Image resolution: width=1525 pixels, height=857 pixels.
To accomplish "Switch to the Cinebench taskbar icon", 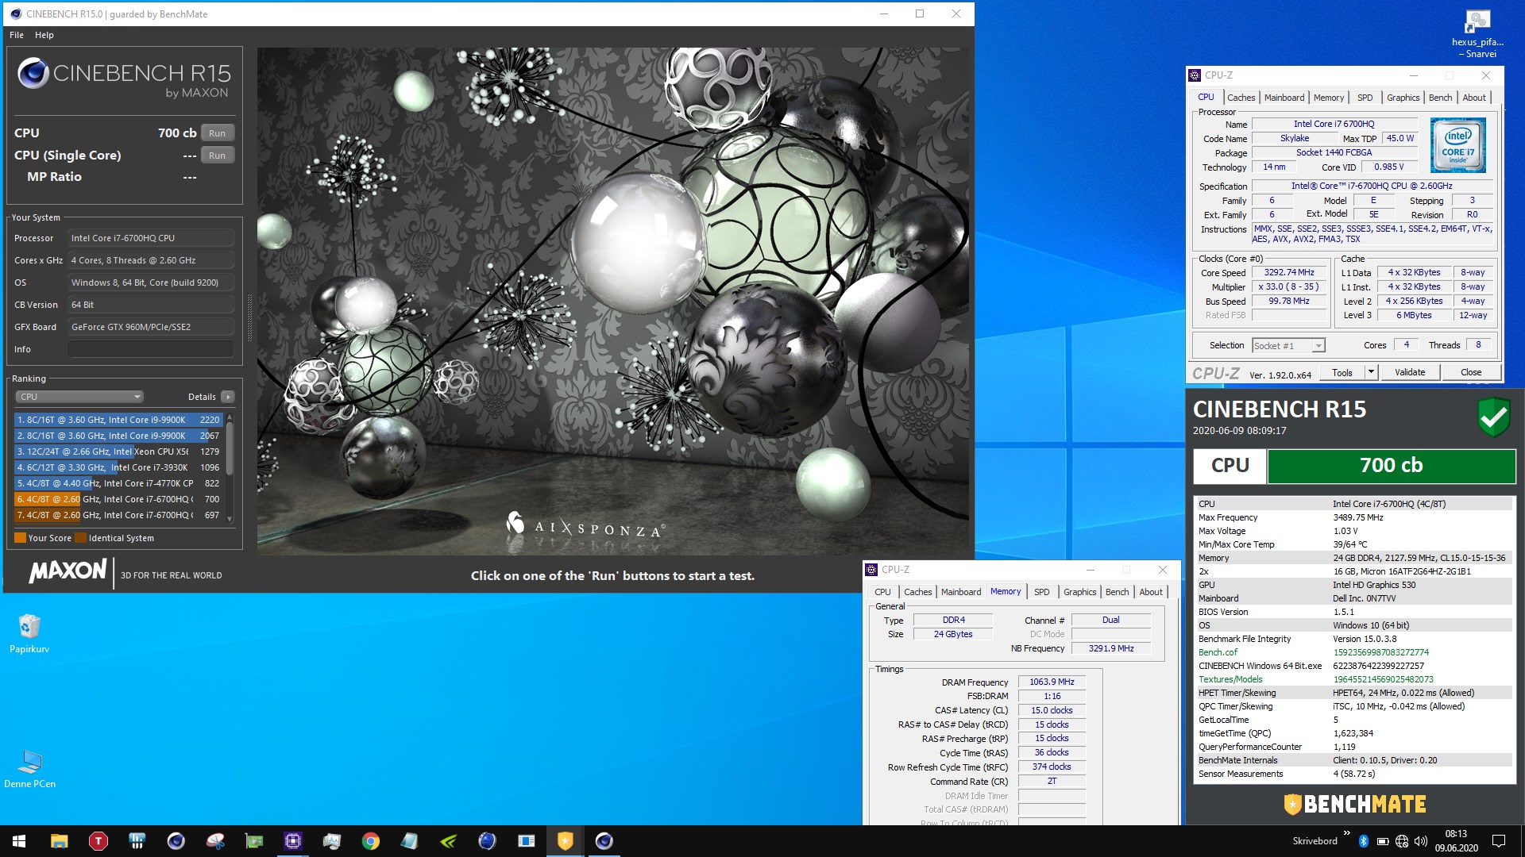I will pos(604,841).
